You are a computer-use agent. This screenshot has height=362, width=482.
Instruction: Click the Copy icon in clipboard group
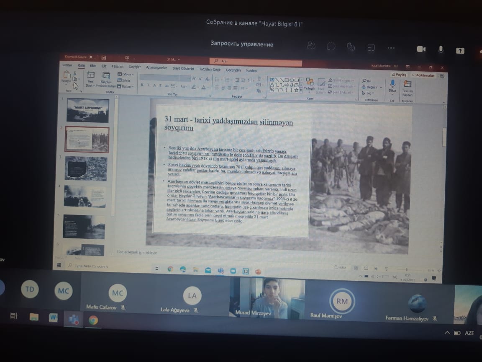74,79
